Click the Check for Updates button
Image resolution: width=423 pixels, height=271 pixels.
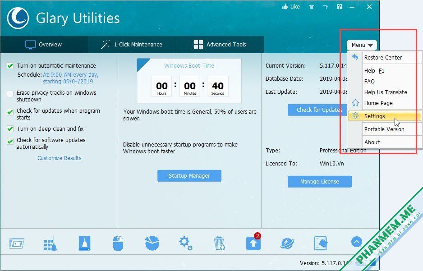click(x=317, y=110)
